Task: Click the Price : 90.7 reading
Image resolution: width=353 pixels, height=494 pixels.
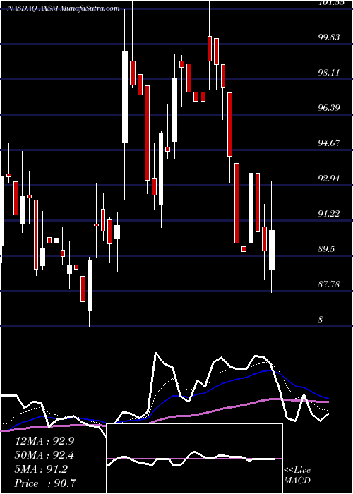Action: pos(45,483)
